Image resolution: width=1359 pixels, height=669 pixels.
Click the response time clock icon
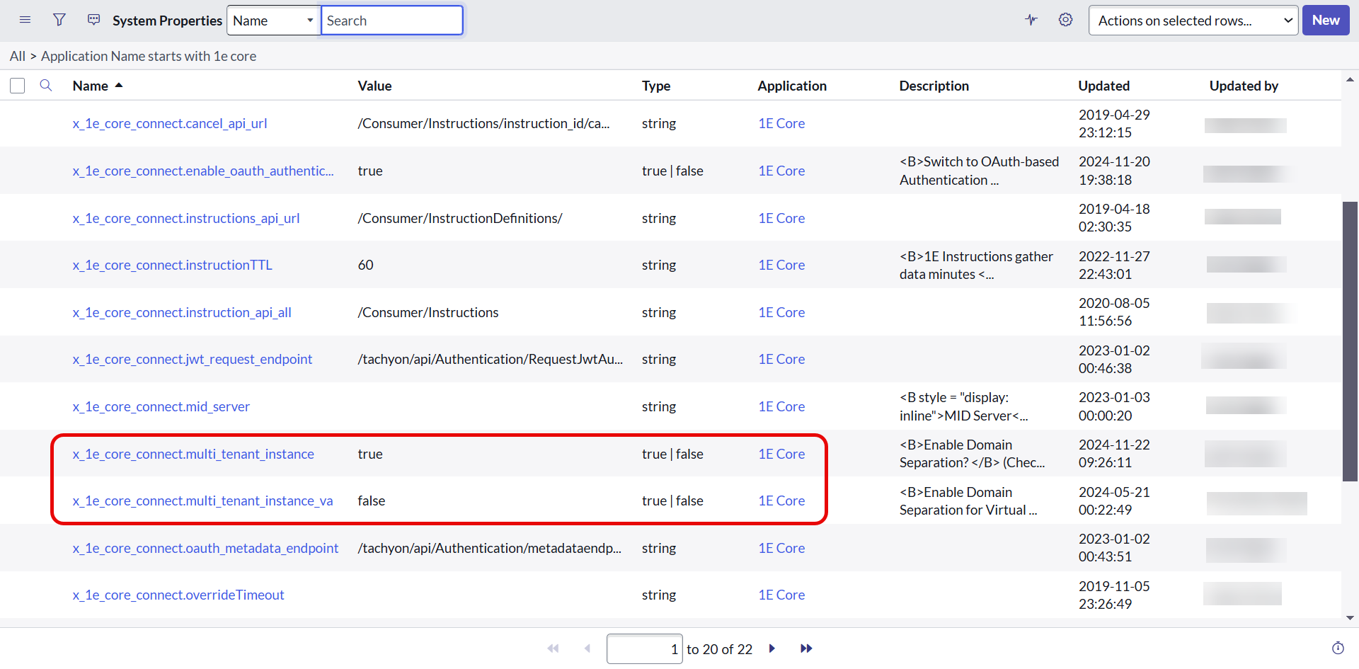(1338, 648)
